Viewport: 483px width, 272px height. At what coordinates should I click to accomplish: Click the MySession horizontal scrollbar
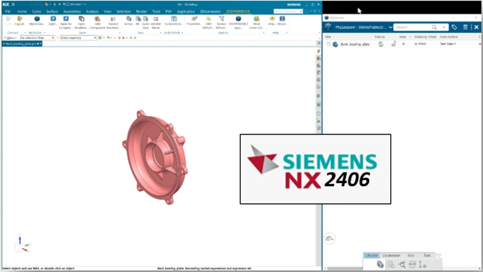coord(402,268)
